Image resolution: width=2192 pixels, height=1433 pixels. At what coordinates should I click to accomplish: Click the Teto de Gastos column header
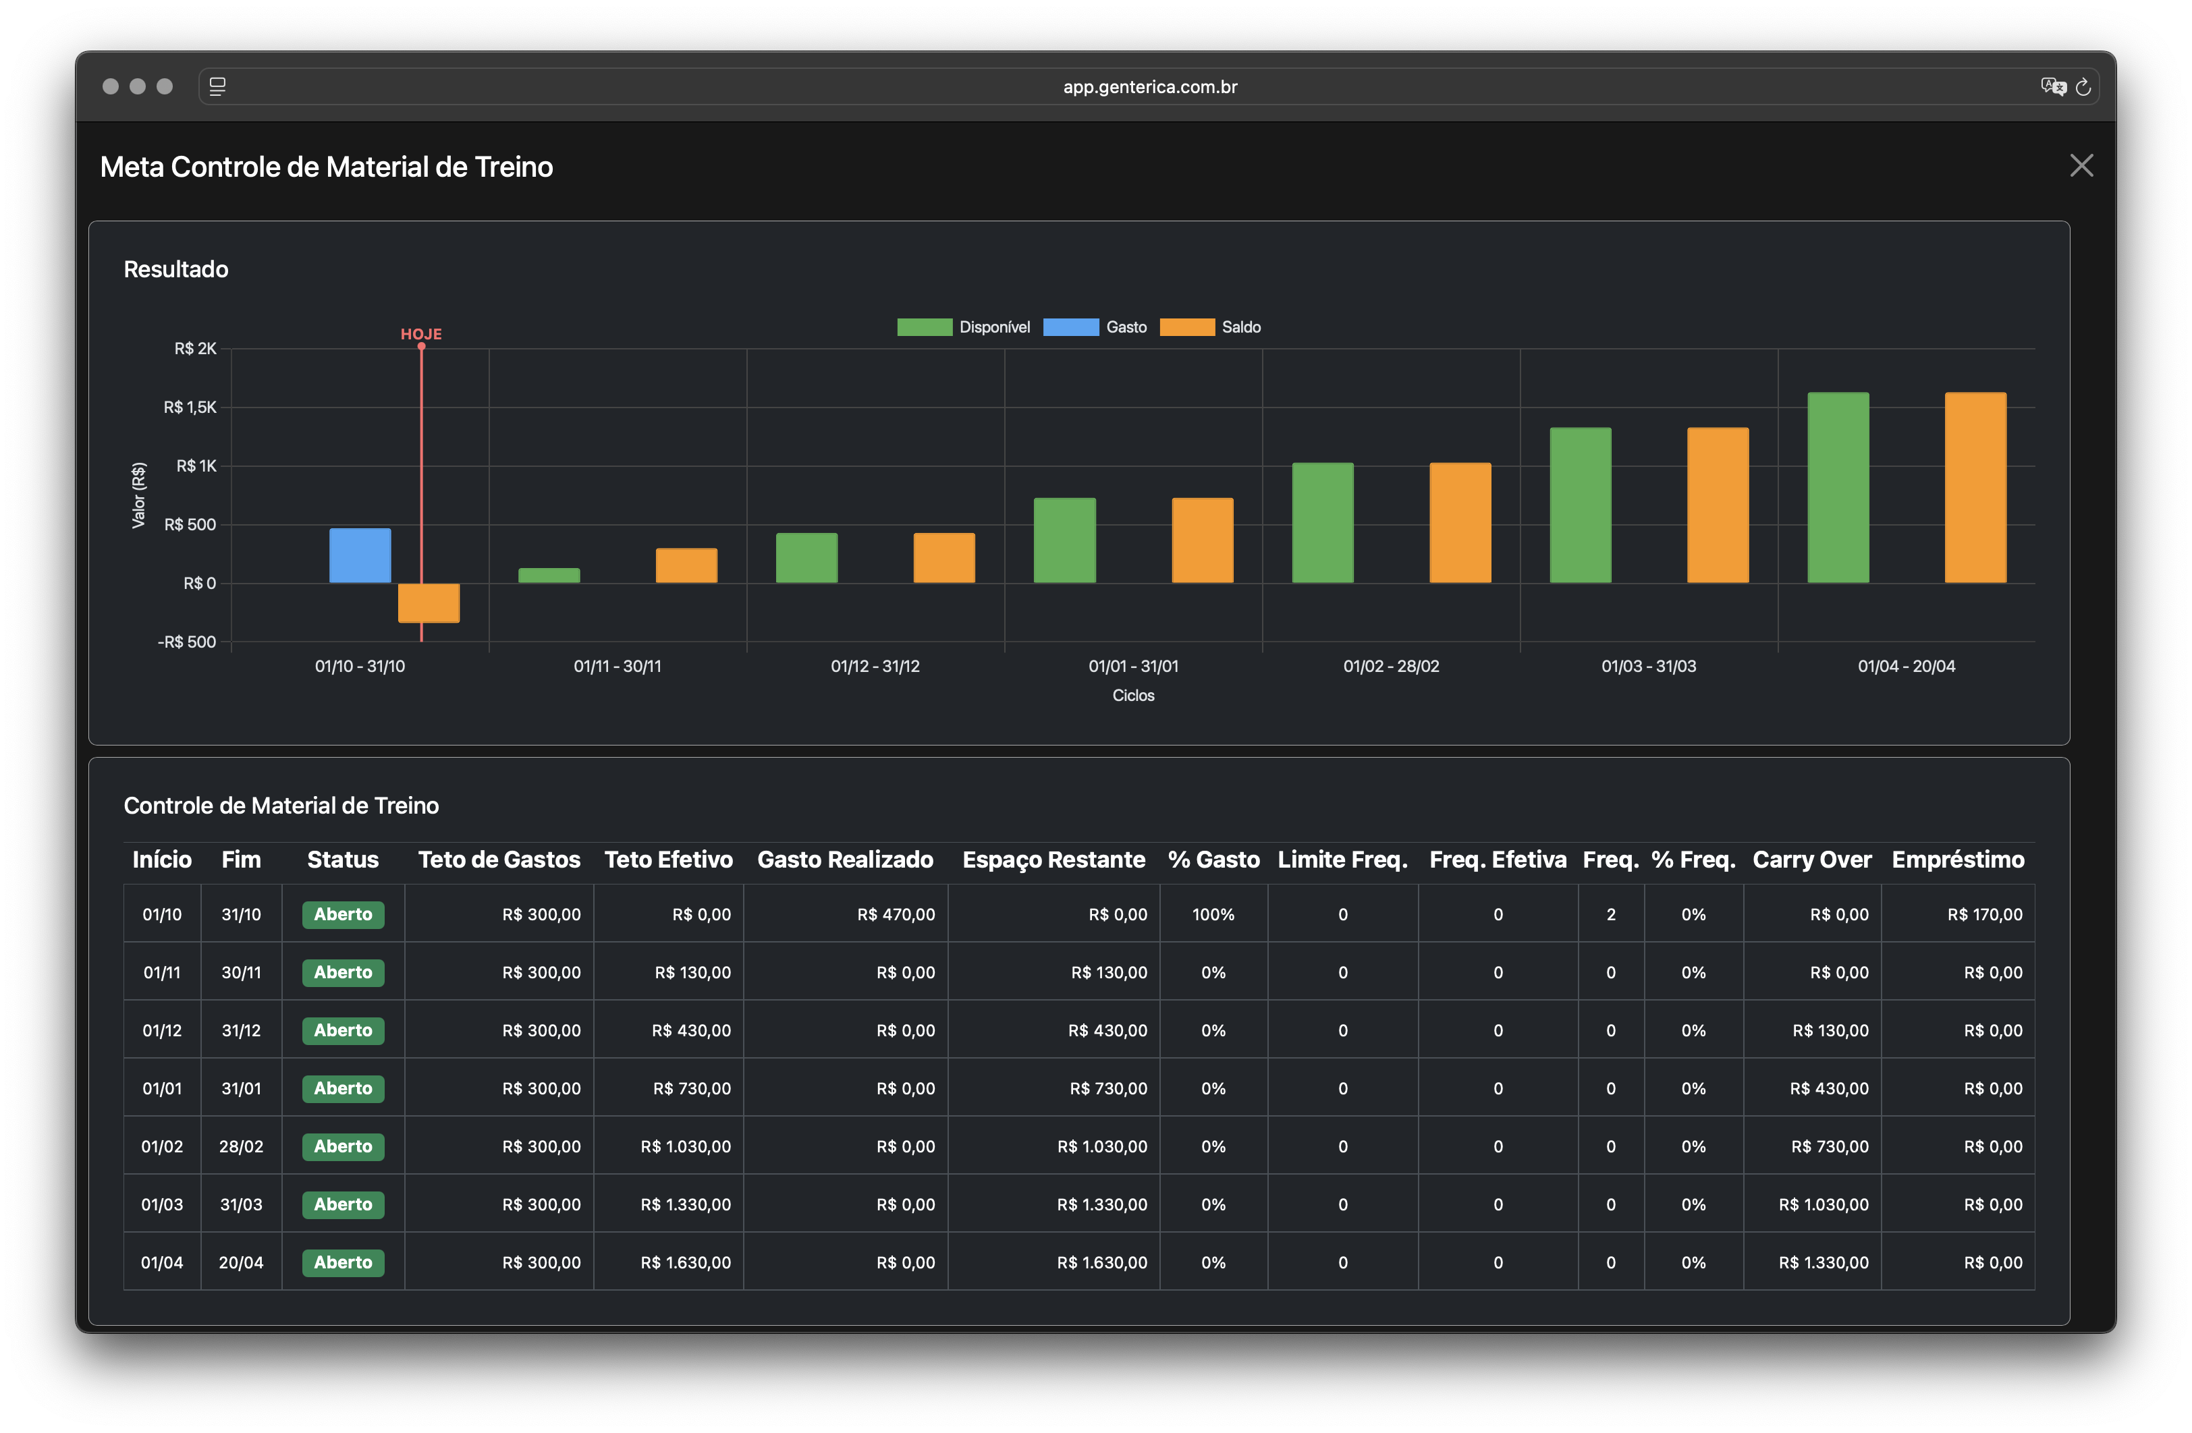pyautogui.click(x=499, y=860)
